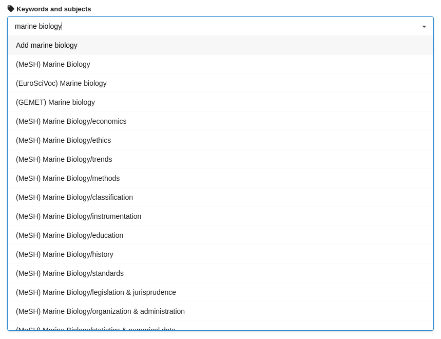Screen dimensions: 441x339
Task: Choose '(MeSH) Marine Biology/methods'
Action: tap(221, 178)
